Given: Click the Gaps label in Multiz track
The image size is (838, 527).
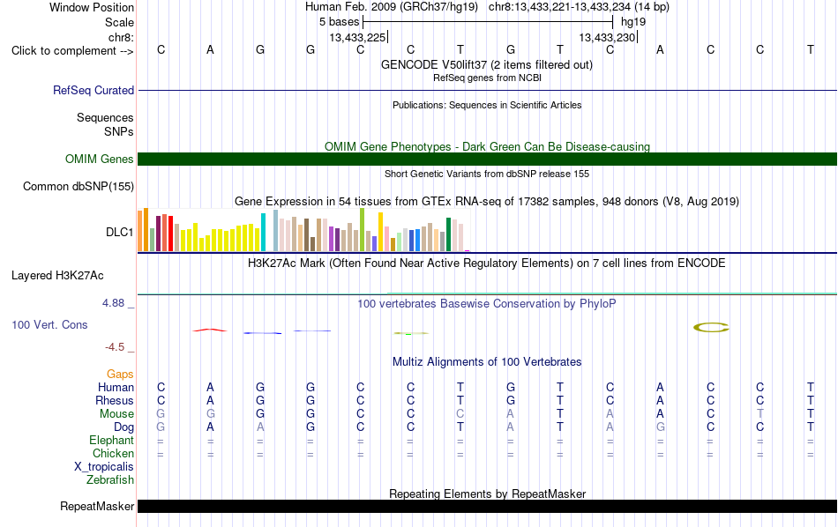Looking at the screenshot, I should (120, 375).
